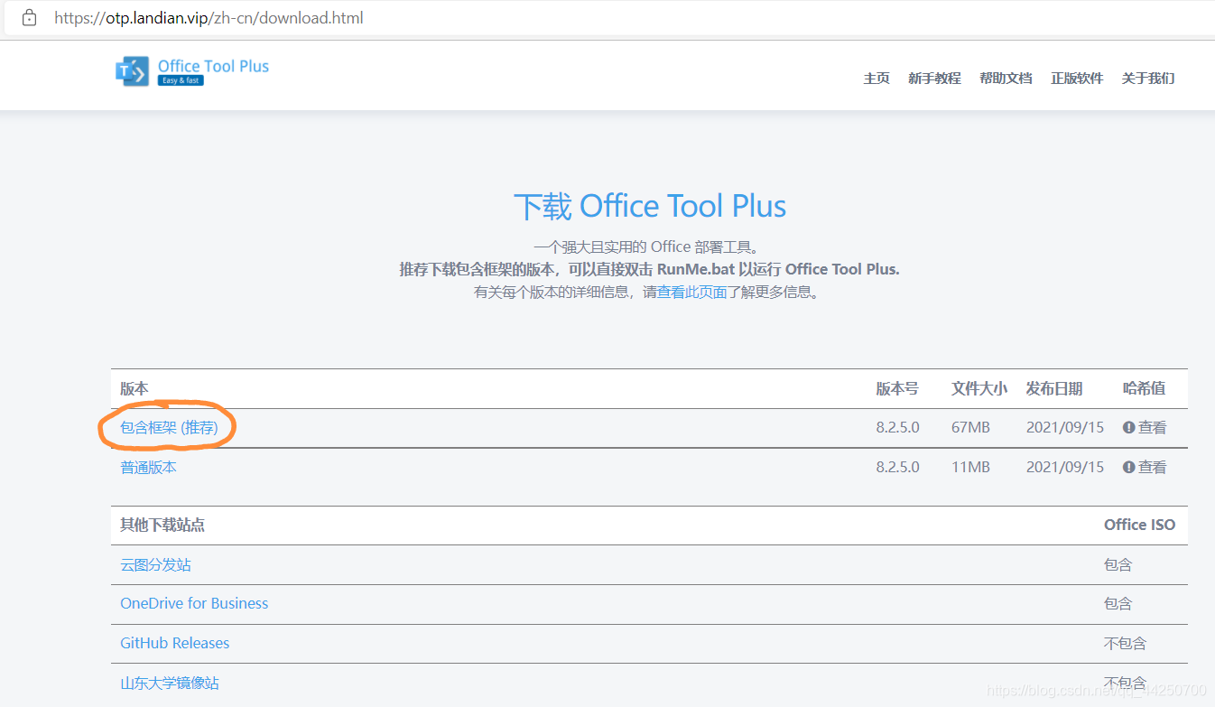
Task: Click the 67MB file size cell
Action: pyautogui.click(x=970, y=428)
